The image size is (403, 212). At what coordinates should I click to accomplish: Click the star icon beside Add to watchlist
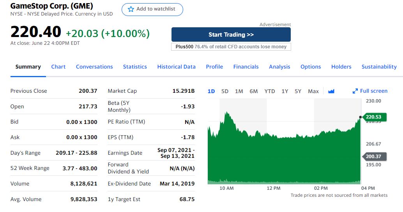coord(131,9)
